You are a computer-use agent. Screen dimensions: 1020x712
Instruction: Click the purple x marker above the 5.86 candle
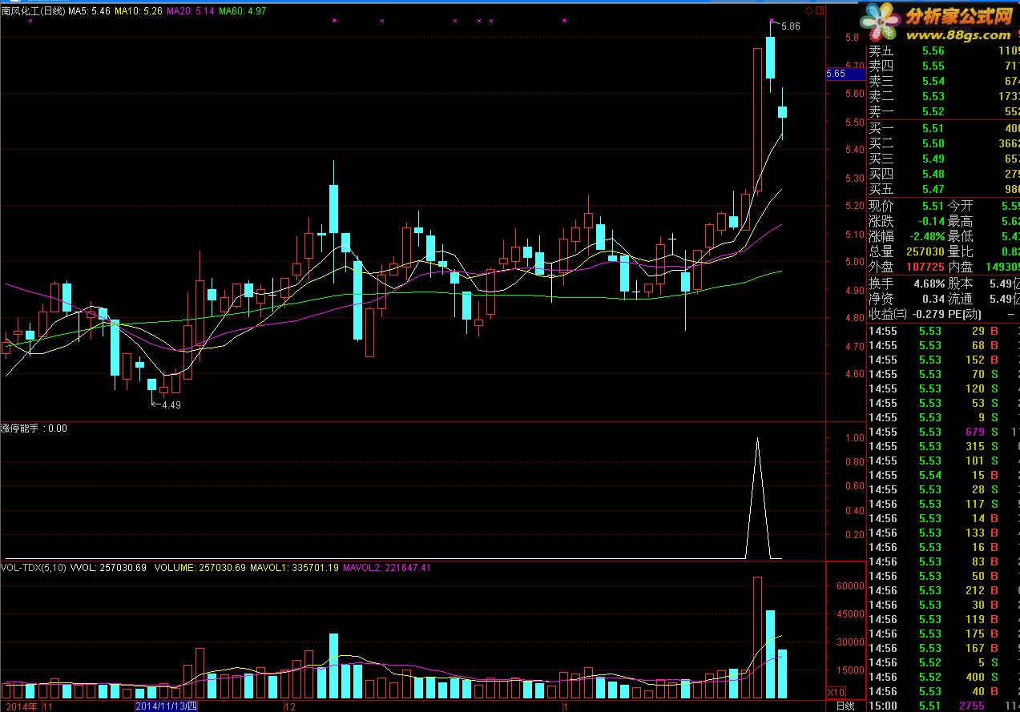771,20
